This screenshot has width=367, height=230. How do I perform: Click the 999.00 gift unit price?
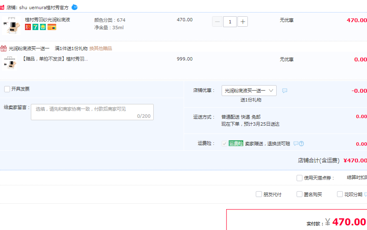click(x=185, y=59)
